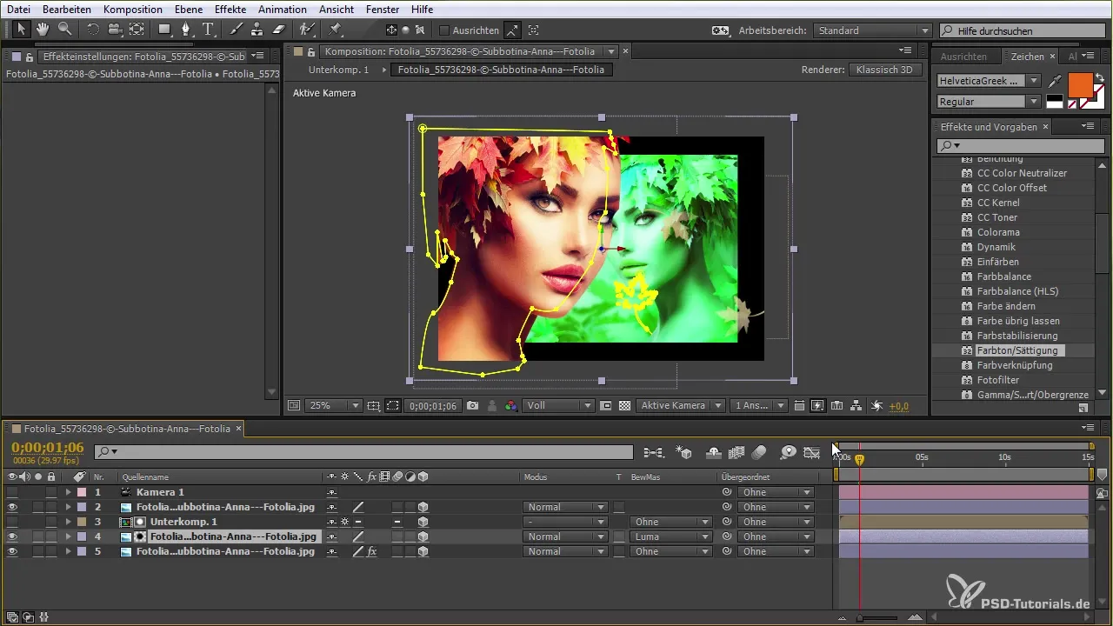Toggle the collapse transformations switch on Unterkomp. 1

(x=344, y=522)
